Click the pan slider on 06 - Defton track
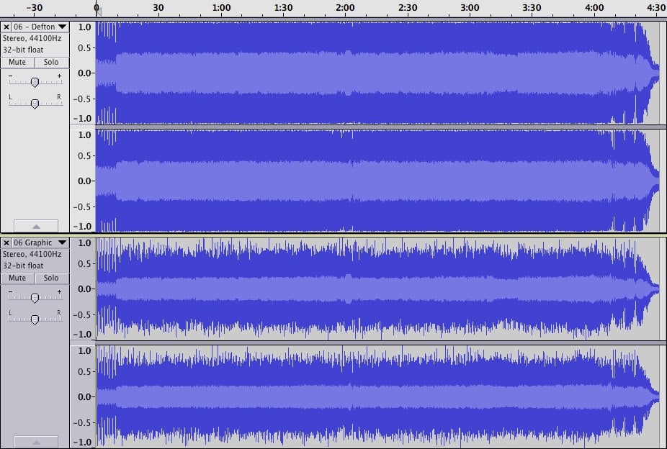The width and height of the screenshot is (667, 449). pyautogui.click(x=35, y=103)
